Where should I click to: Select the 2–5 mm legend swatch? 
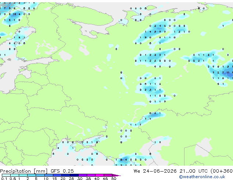(32, 175)
